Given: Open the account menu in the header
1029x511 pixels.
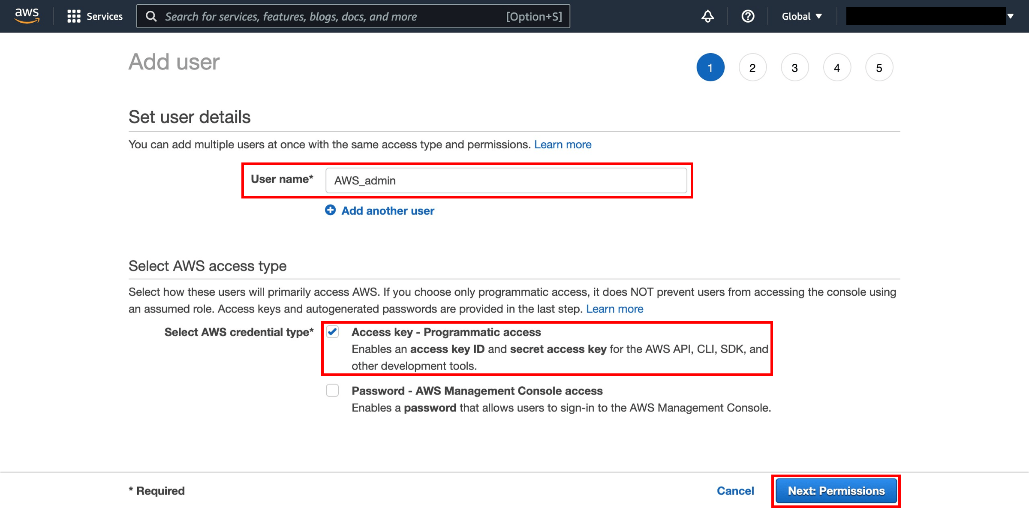Looking at the screenshot, I should point(926,16).
